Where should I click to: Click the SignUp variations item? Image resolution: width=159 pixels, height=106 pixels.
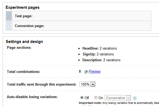click(98, 54)
